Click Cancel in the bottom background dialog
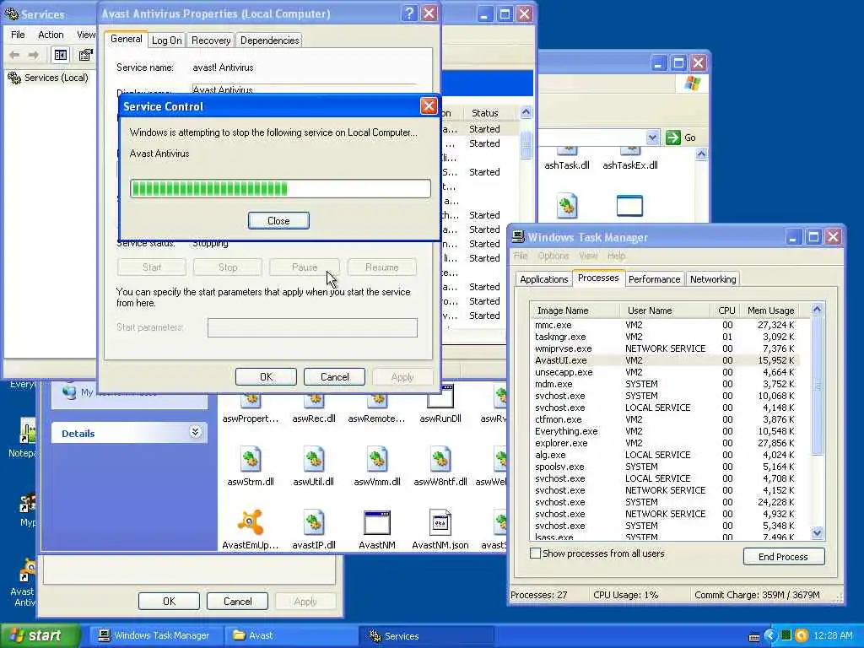The width and height of the screenshot is (864, 648). (x=237, y=601)
